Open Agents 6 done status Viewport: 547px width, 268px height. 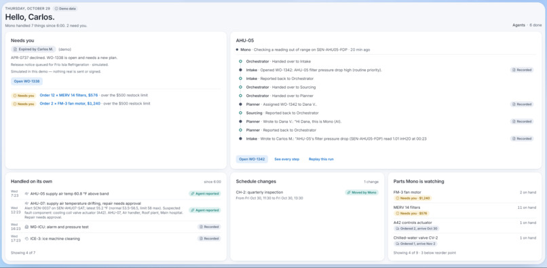[x=527, y=25]
